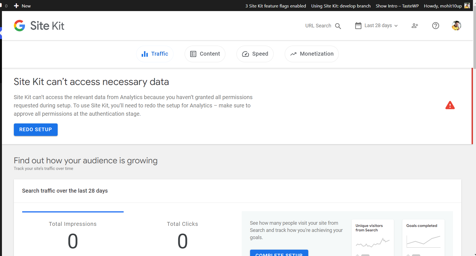The height and width of the screenshot is (256, 476).
Task: Open the help question mark menu
Action: pyautogui.click(x=436, y=26)
